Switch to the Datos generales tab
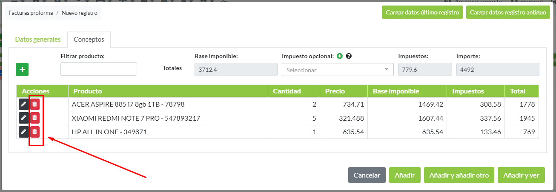 pos(38,40)
